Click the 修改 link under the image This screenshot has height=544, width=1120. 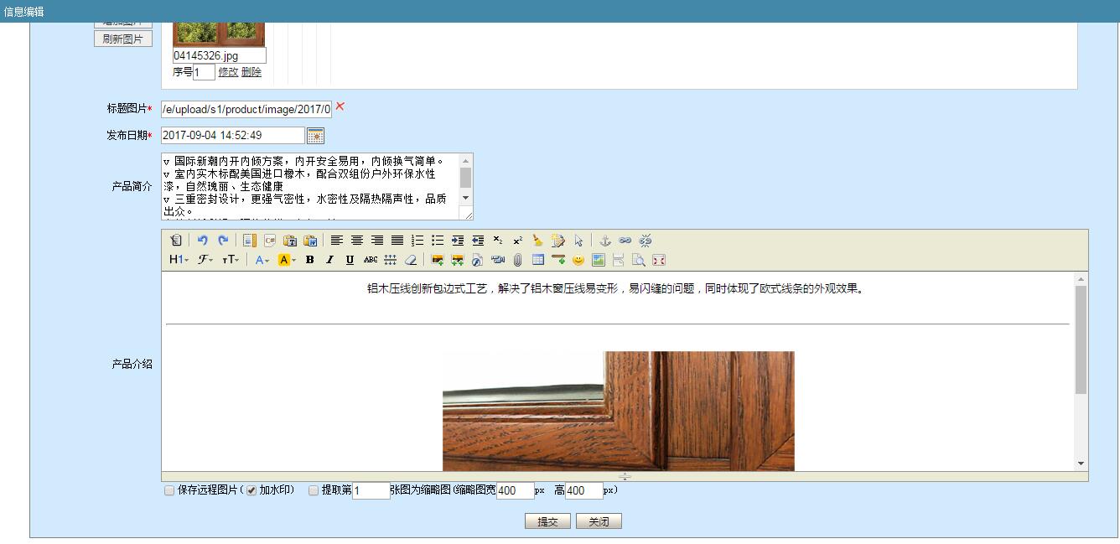pyautogui.click(x=228, y=72)
